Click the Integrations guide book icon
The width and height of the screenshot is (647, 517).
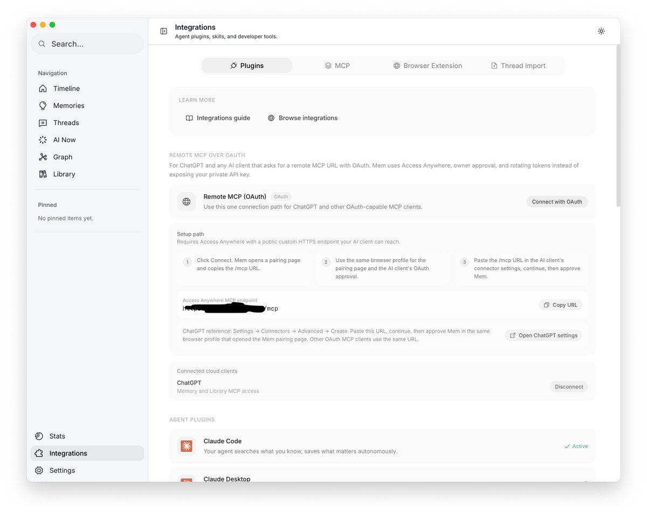(x=189, y=118)
